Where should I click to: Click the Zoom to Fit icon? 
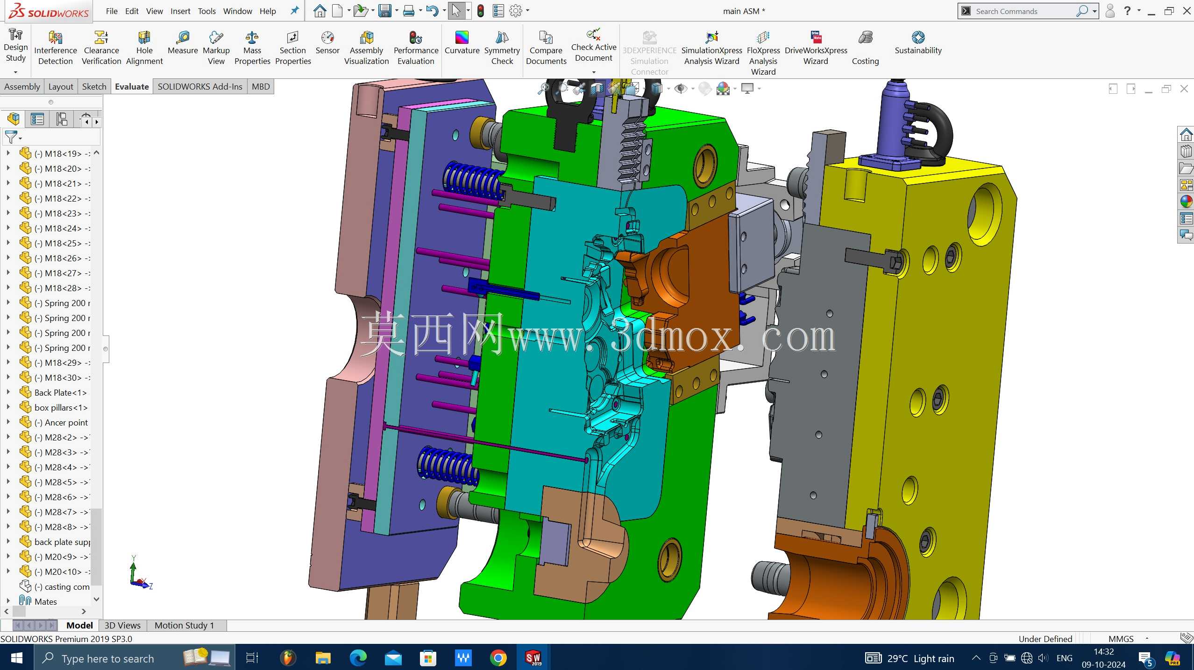click(x=544, y=89)
